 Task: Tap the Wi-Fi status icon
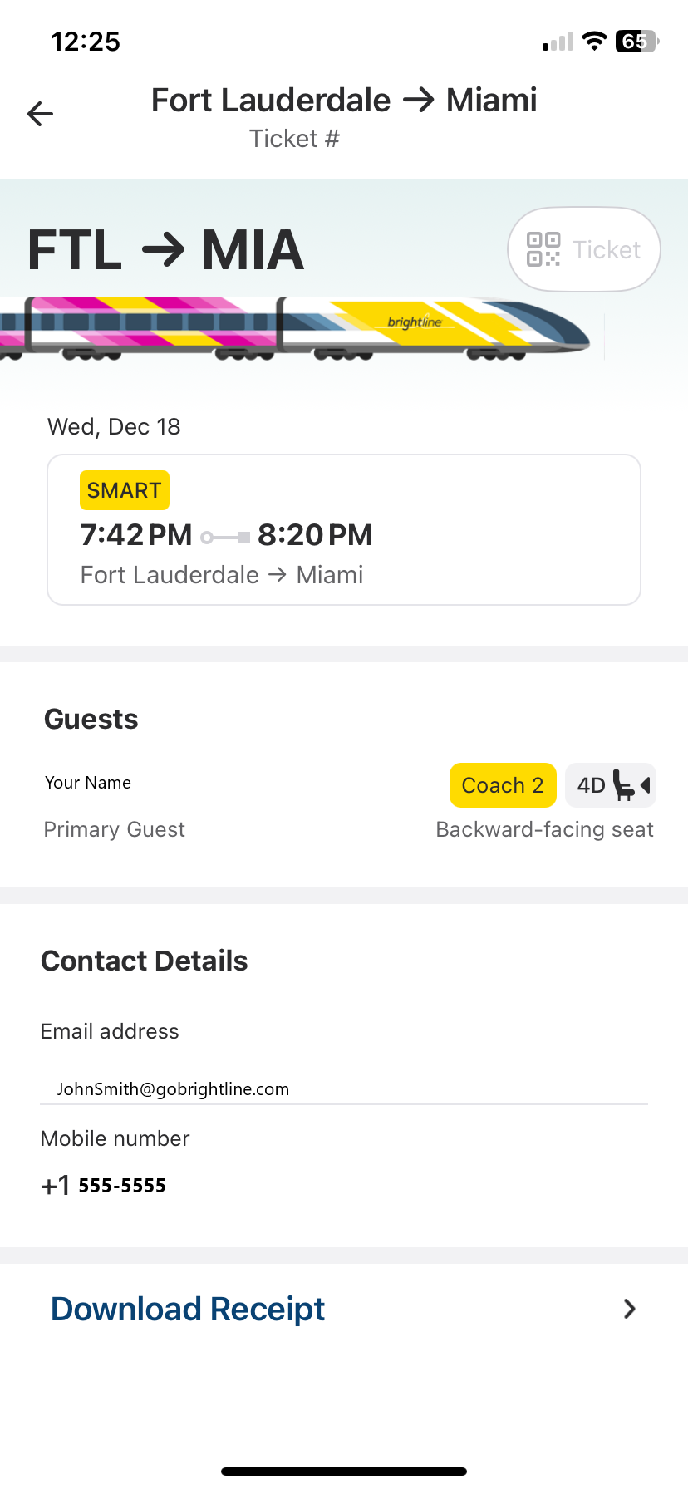pos(594,41)
